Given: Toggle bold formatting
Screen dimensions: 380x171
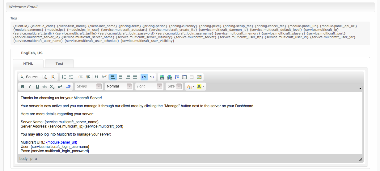Looking at the screenshot, I should (23, 87).
